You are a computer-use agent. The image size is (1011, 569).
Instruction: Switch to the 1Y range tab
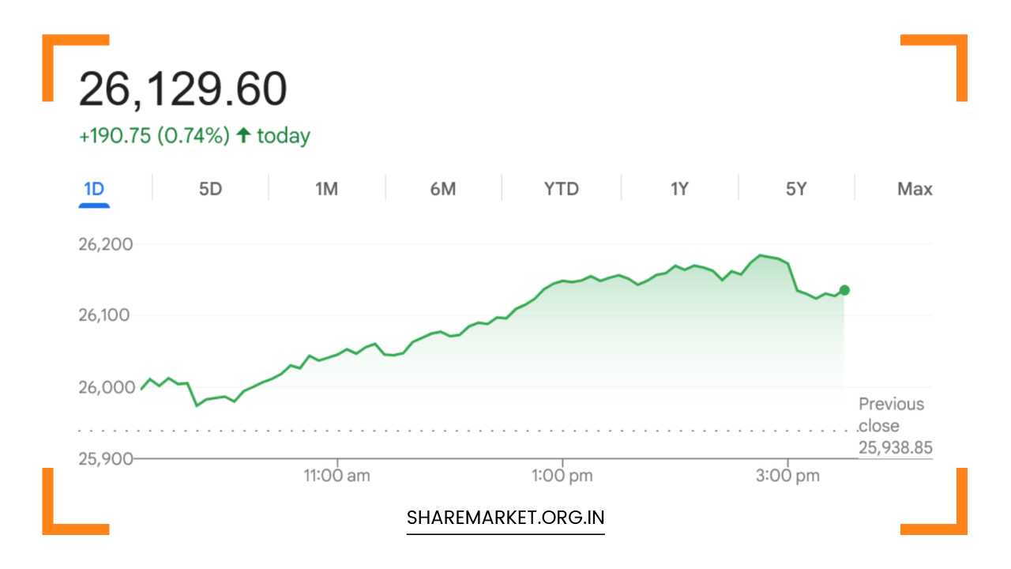click(x=679, y=189)
